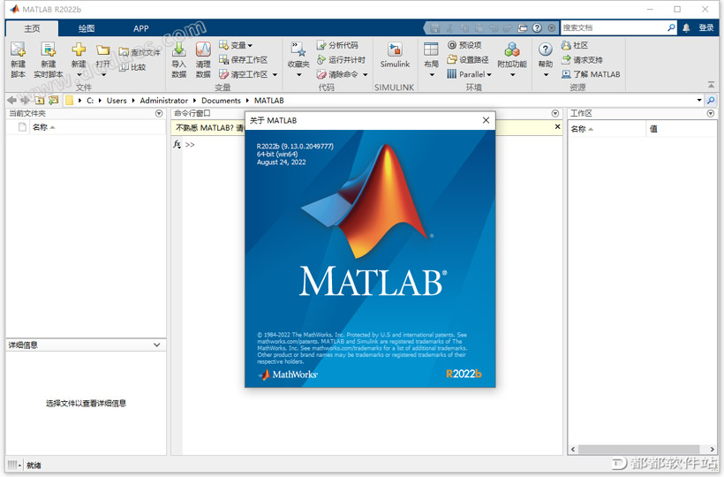The image size is (724, 477).
Task: Click the browse for folder icon
Action: coord(54,100)
